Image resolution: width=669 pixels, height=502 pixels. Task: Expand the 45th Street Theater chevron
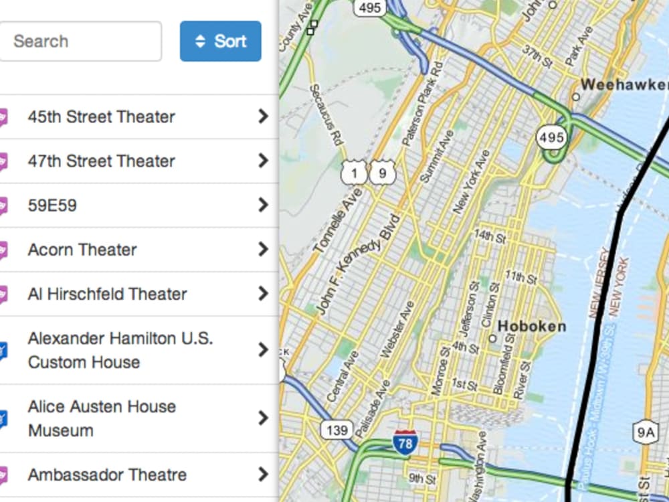263,116
